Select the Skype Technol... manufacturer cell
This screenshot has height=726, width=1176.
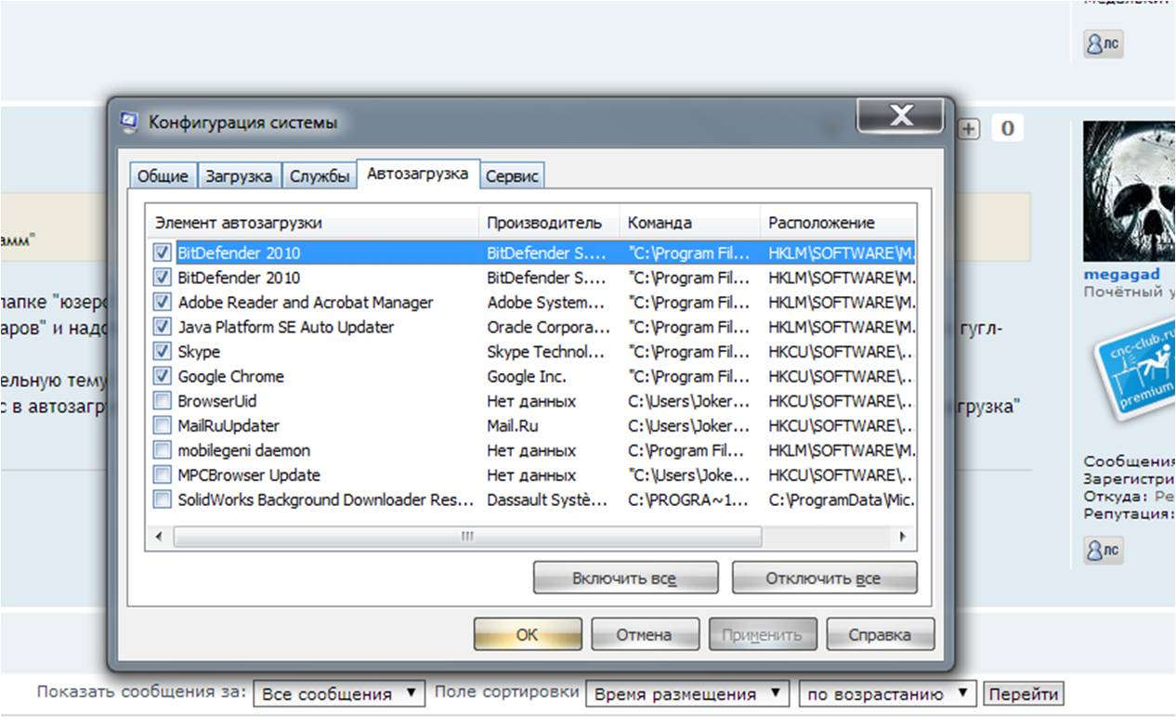coord(547,352)
